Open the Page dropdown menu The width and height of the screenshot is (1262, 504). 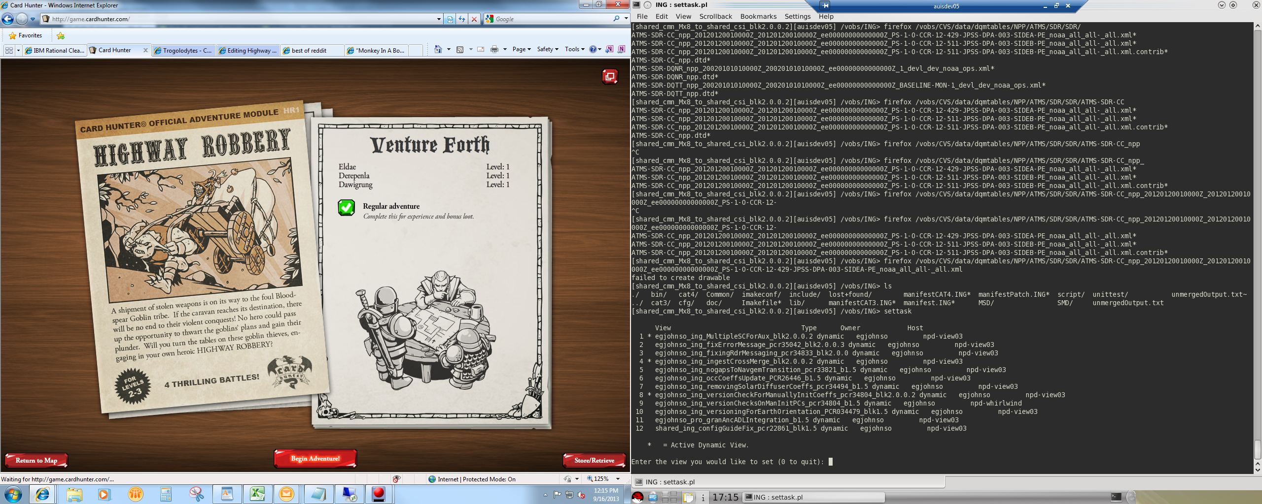521,49
